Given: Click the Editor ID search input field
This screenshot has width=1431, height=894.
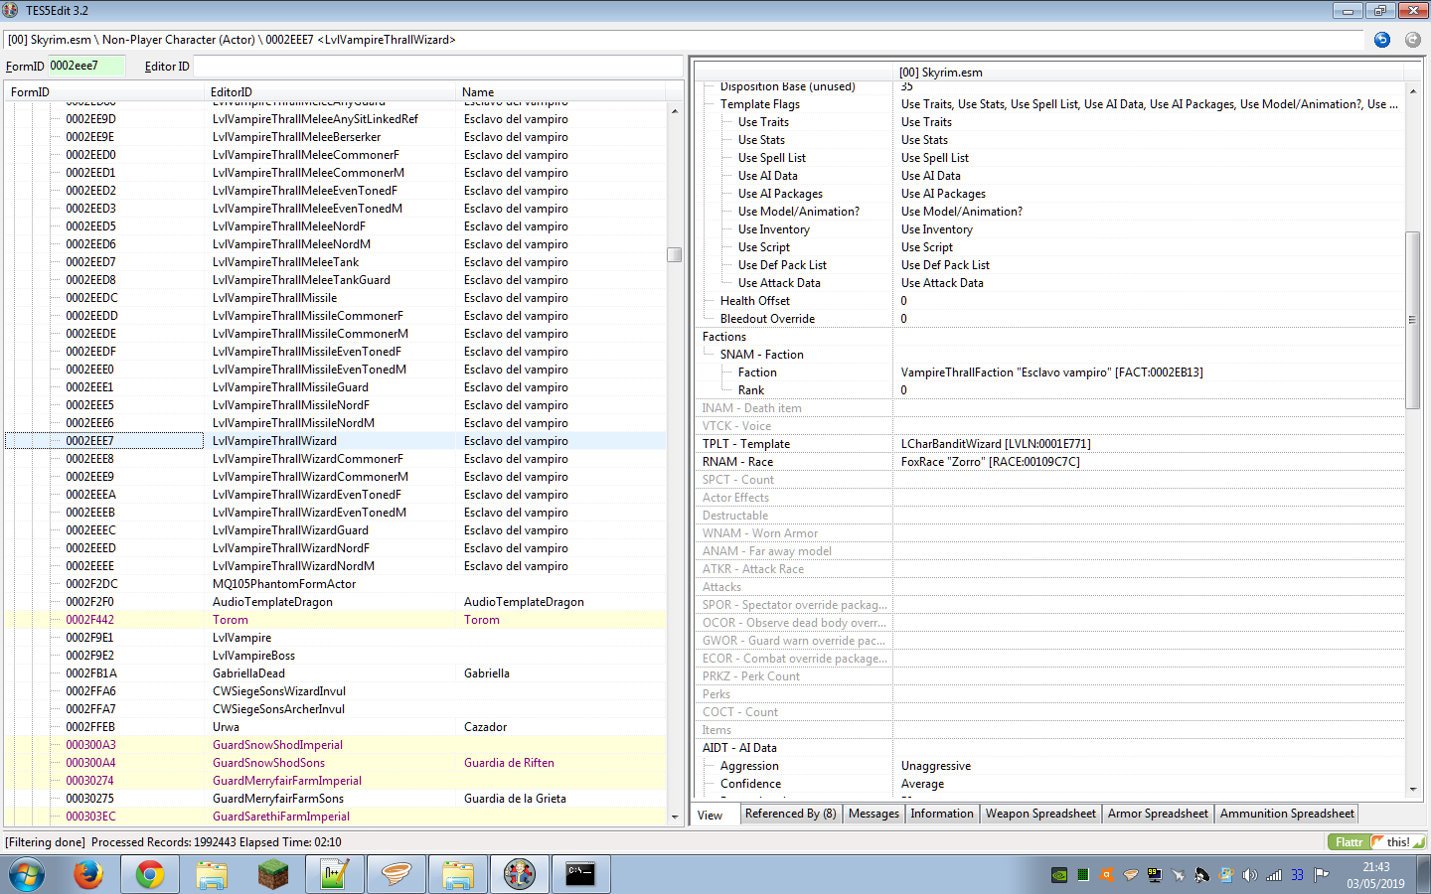Looking at the screenshot, I should coord(436,66).
